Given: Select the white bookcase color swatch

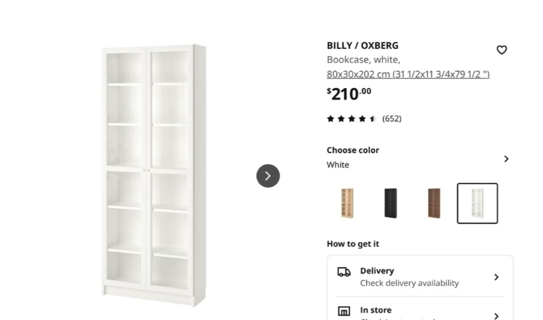Looking at the screenshot, I should click(x=477, y=203).
